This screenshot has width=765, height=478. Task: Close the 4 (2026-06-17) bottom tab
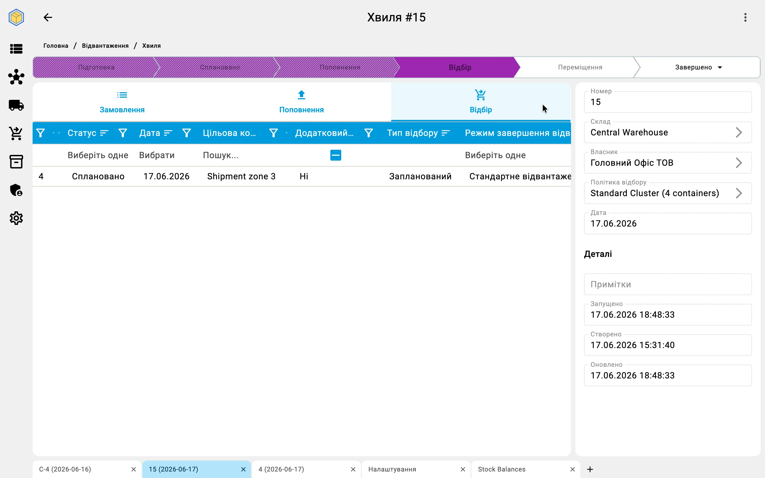pos(353,470)
